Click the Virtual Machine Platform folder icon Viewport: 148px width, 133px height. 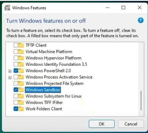(21, 51)
